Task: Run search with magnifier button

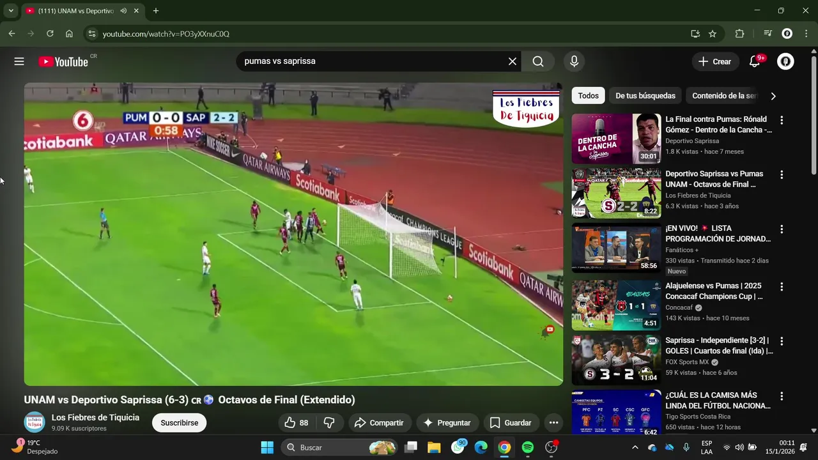Action: point(538,61)
